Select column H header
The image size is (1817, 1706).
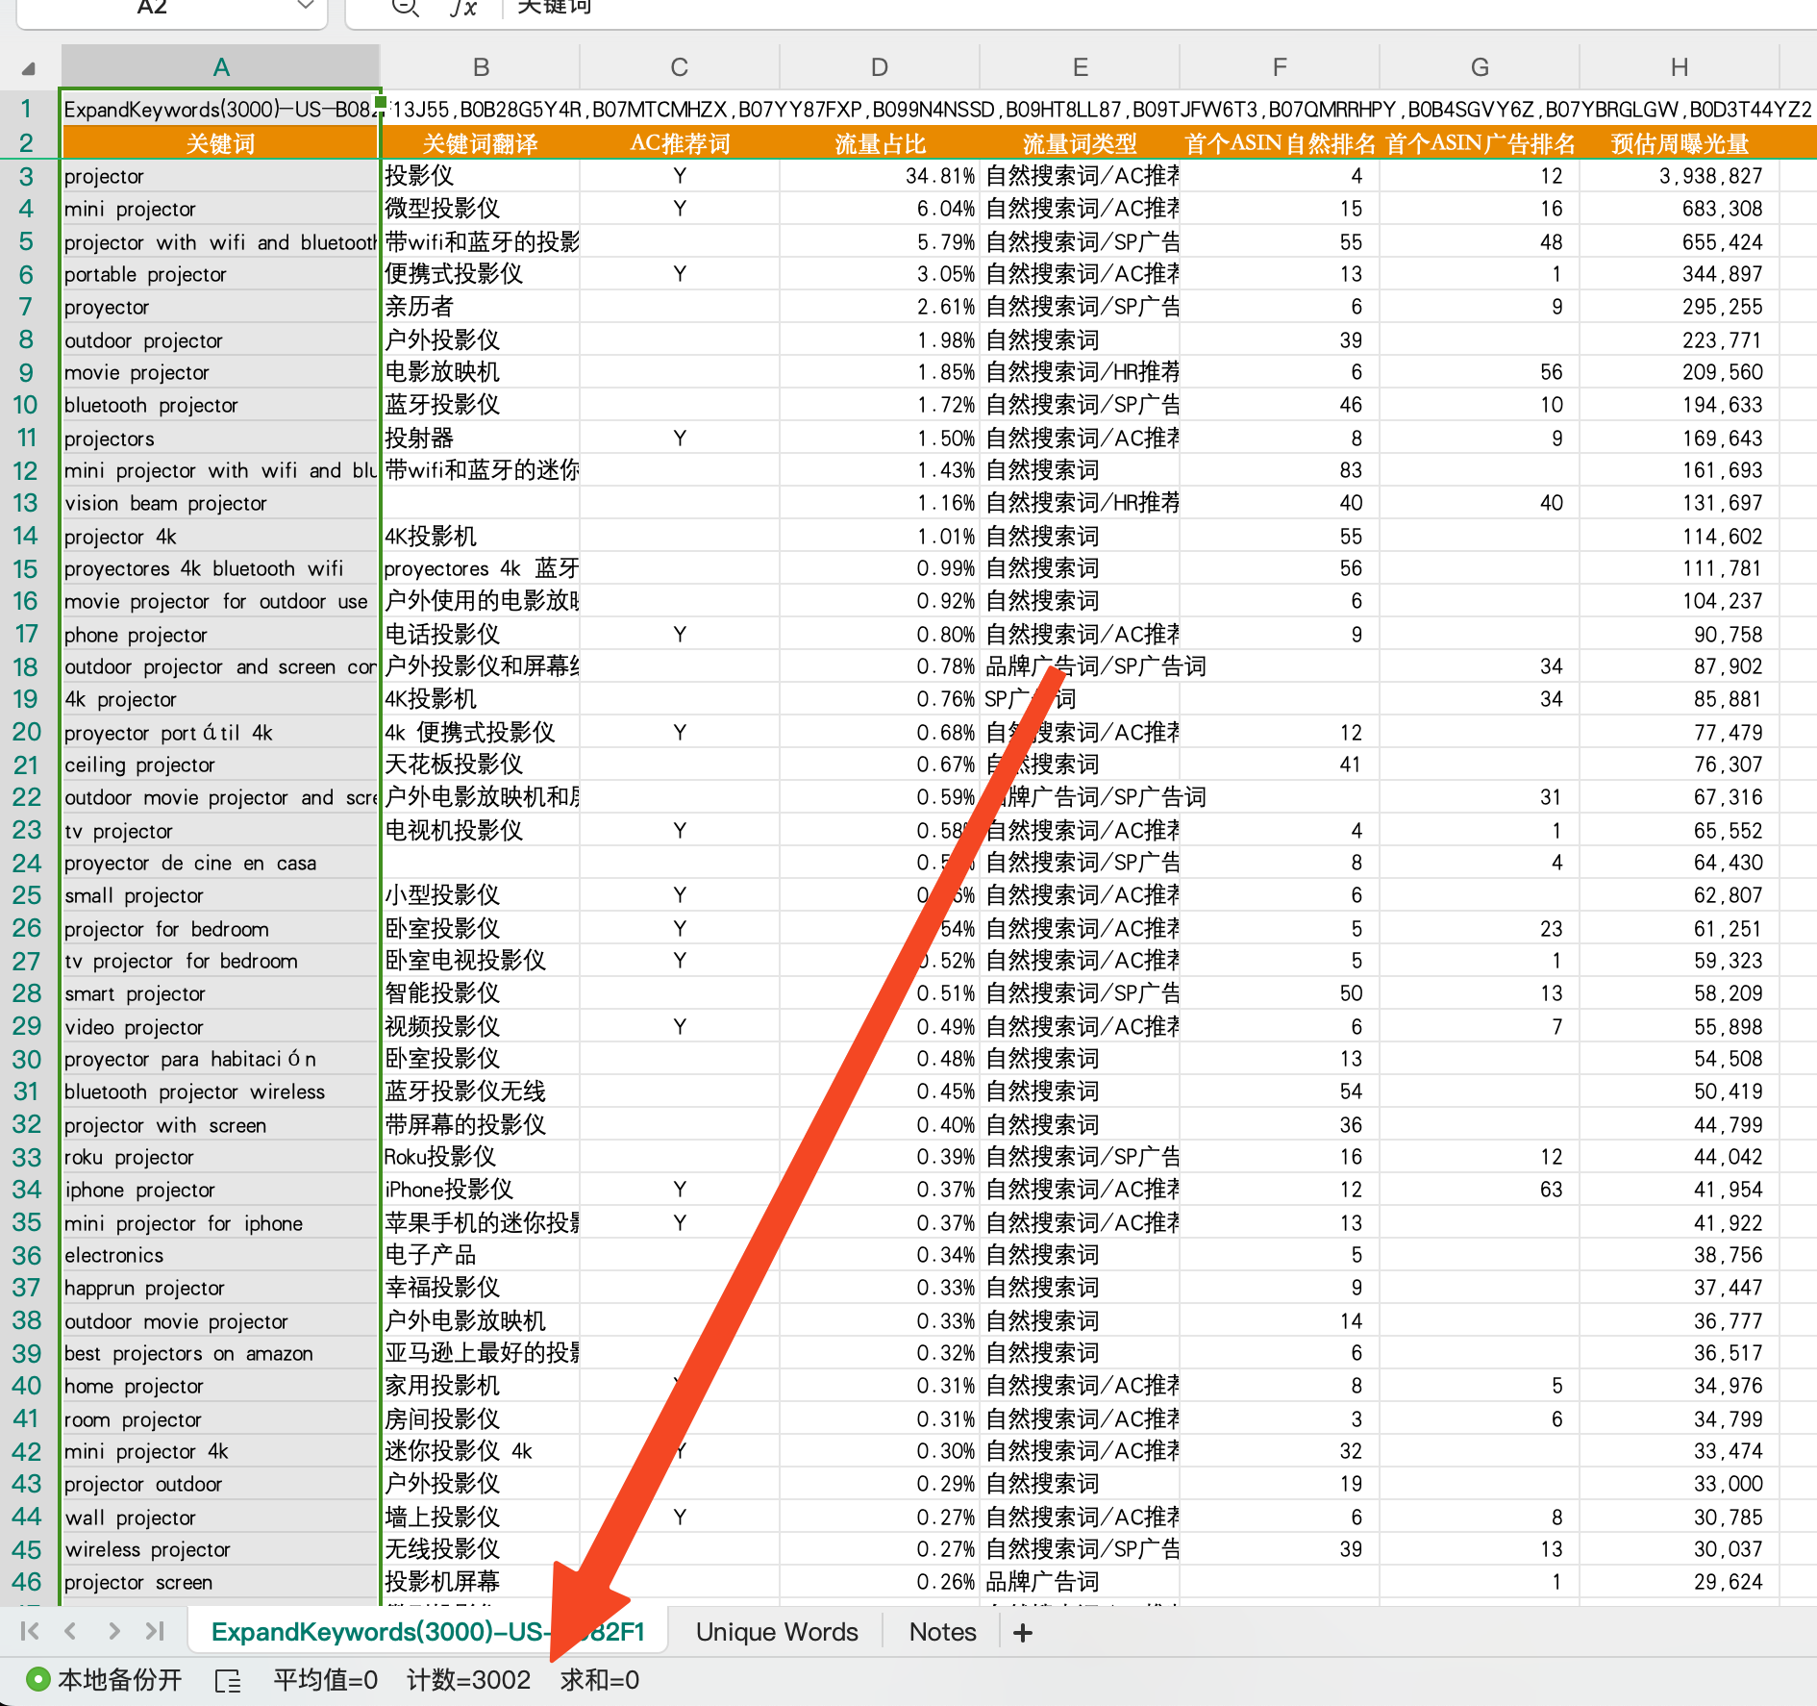(1679, 67)
